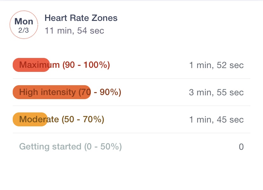This screenshot has height=190, width=263.
Task: Click the 11 min, 54 sec total duration
Action: click(x=74, y=31)
